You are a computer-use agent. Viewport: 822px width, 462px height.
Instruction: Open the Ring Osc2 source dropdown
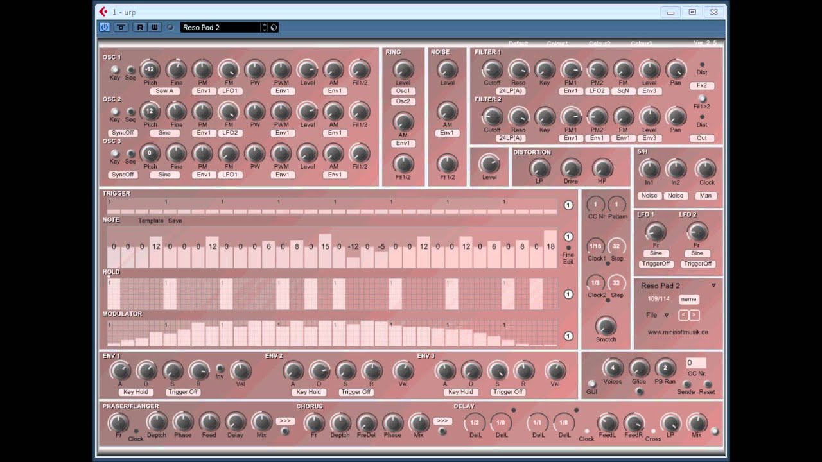tap(403, 101)
